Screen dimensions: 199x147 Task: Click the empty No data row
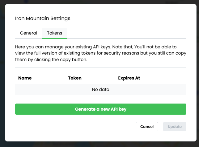coord(100,90)
